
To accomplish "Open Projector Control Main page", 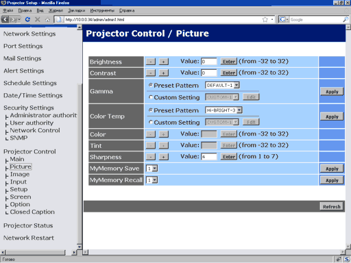I will click(x=17, y=159).
